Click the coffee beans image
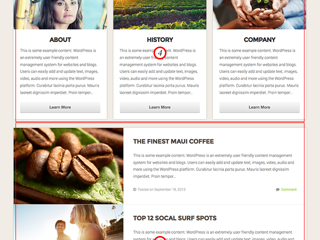 tap(68, 166)
